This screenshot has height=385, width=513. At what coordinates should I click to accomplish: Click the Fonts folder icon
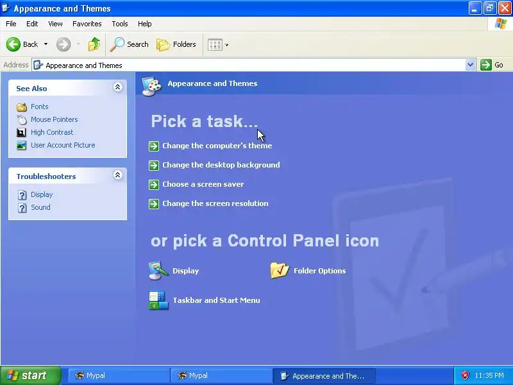pyautogui.click(x=22, y=107)
